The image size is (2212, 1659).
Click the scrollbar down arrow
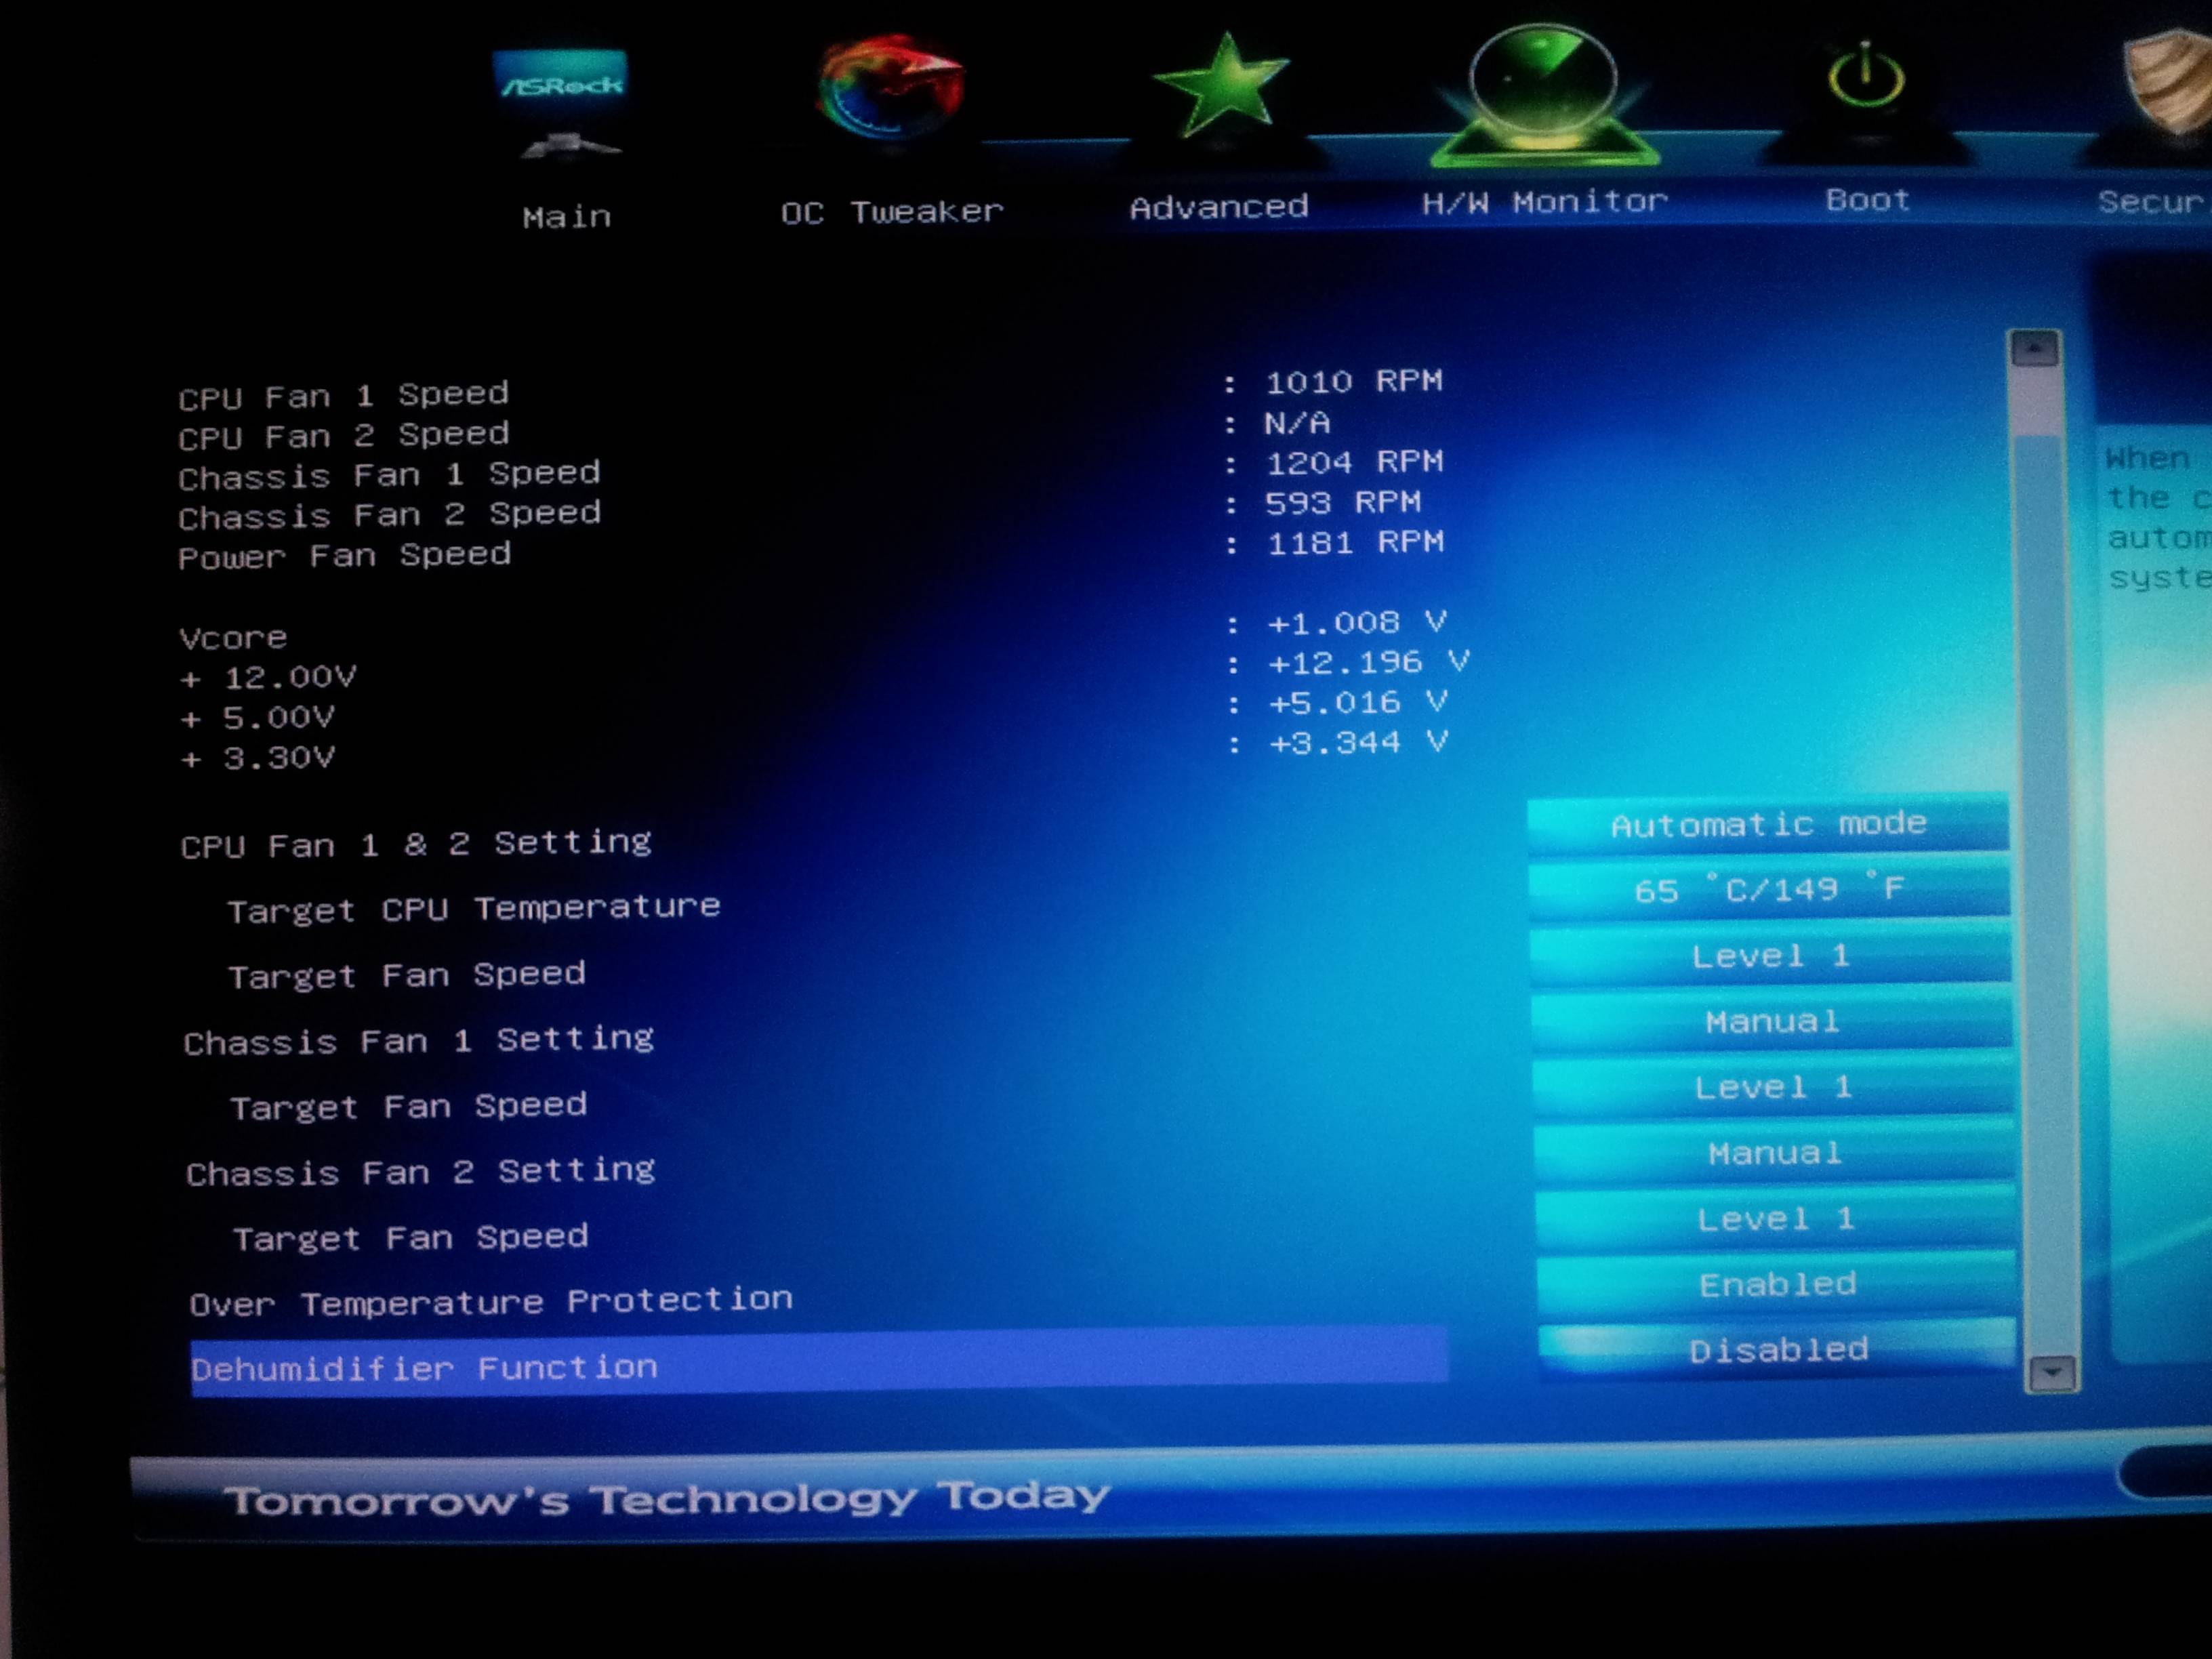click(x=2052, y=1373)
